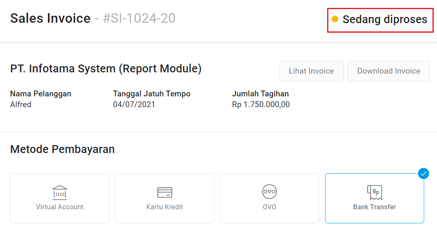
Task: Click the customer name Alfred
Action: 21,104
